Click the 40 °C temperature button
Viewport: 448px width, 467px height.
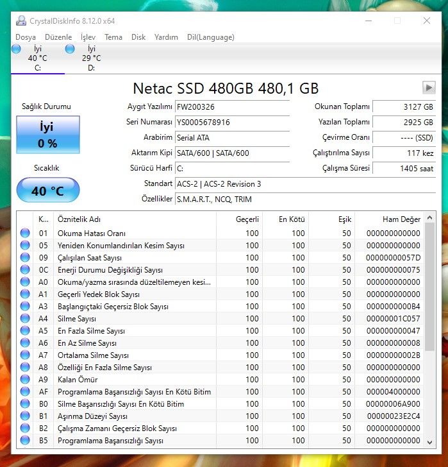pos(48,191)
